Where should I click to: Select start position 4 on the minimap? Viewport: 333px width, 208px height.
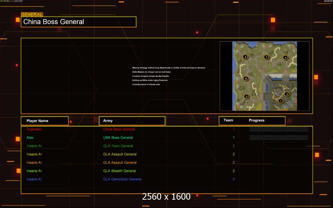[x=285, y=58]
